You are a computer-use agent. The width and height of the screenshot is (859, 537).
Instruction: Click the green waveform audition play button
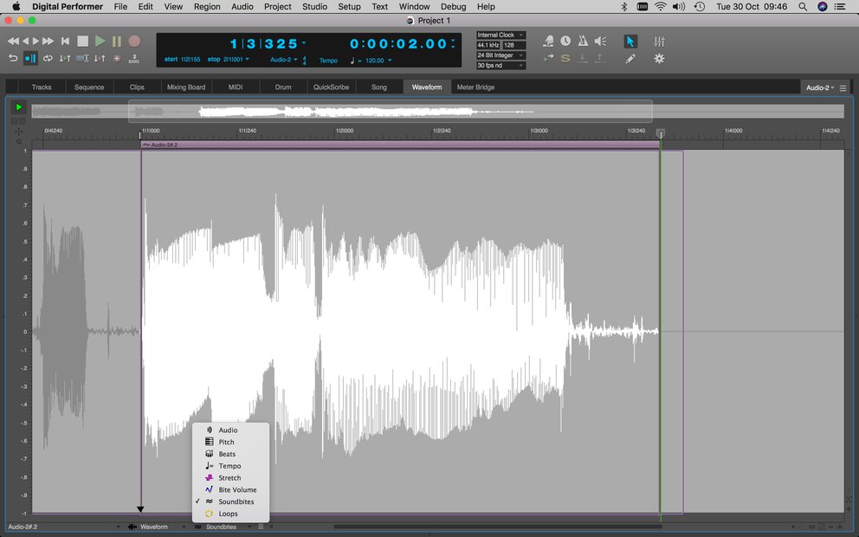19,107
